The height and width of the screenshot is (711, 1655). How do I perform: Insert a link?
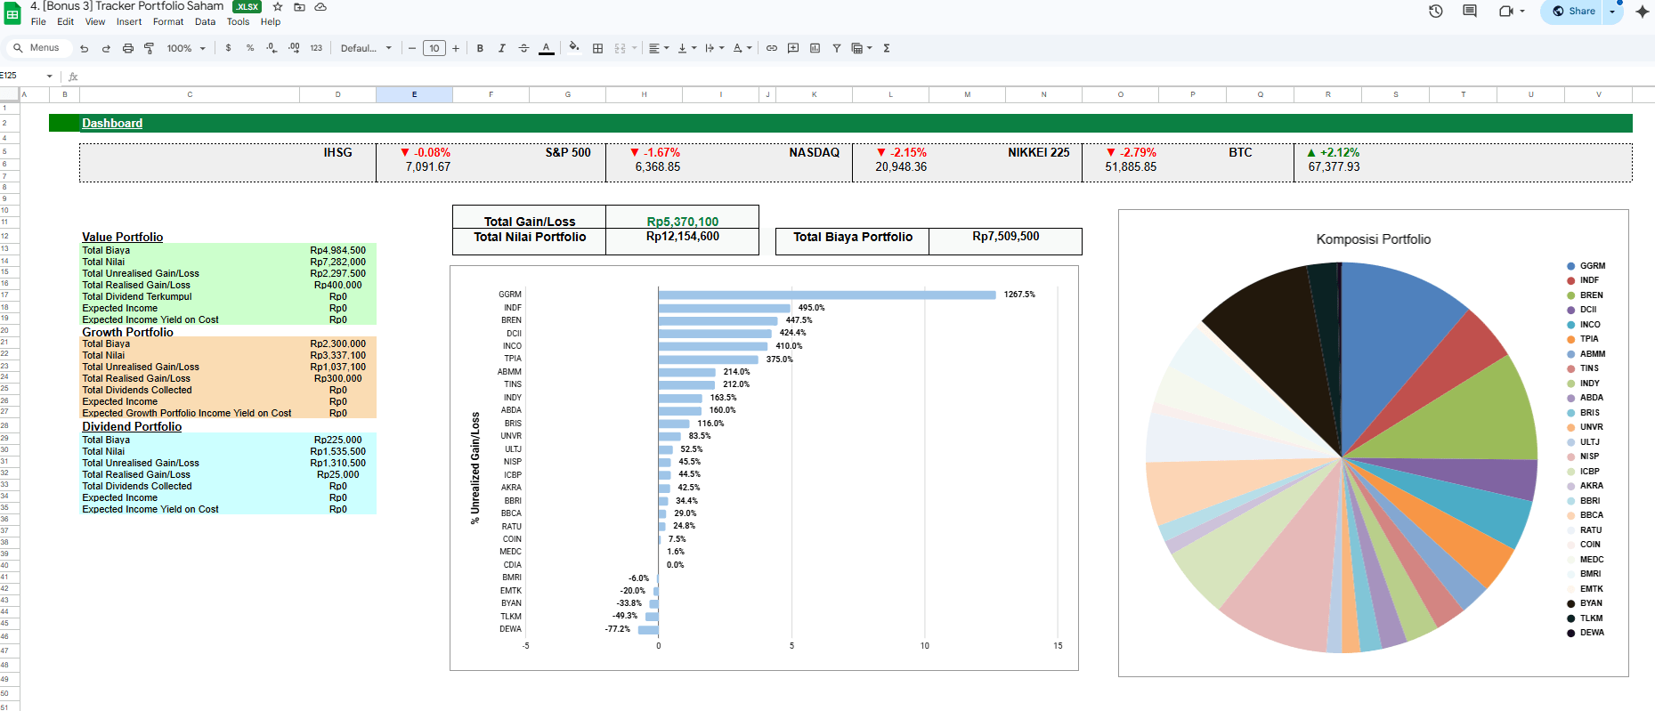click(772, 48)
